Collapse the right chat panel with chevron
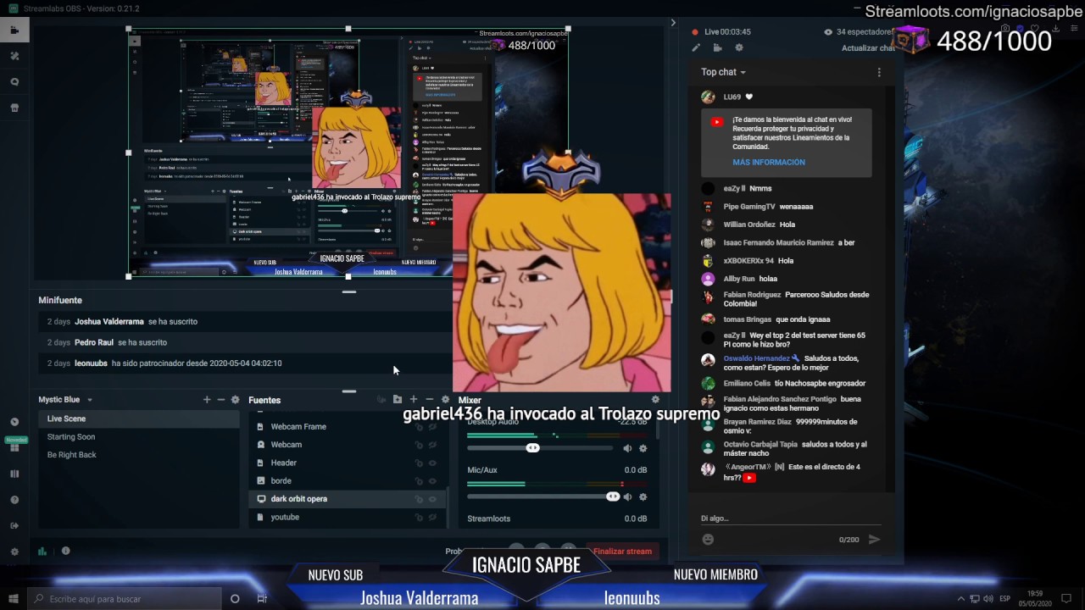1085x610 pixels. pyautogui.click(x=673, y=23)
